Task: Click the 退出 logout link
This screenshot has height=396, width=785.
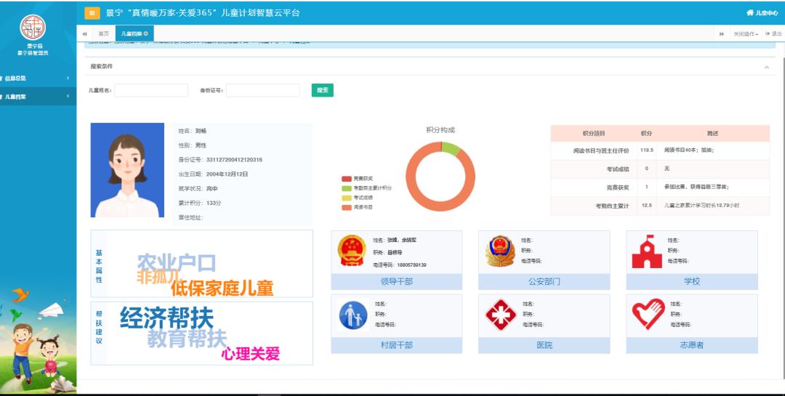Action: tap(773, 34)
